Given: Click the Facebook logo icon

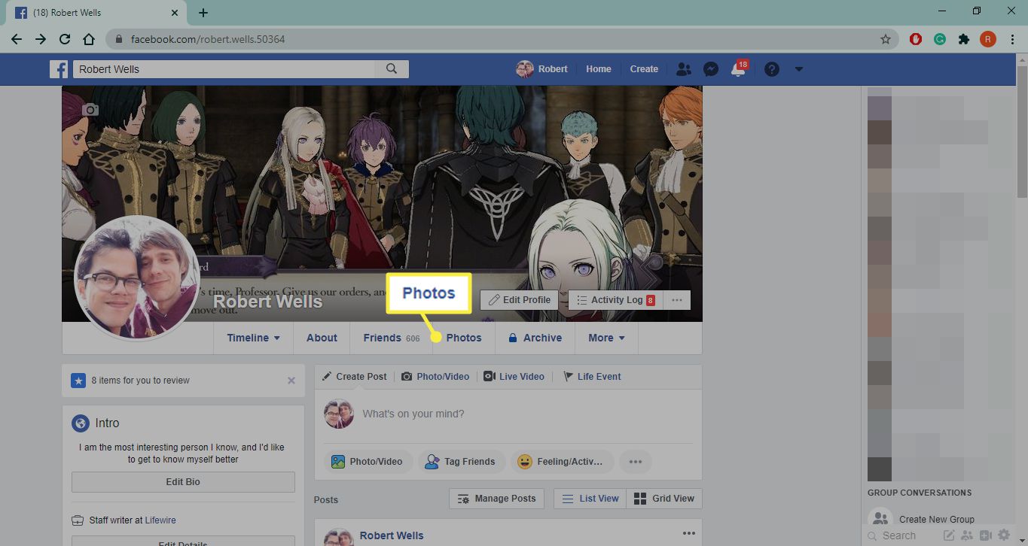Looking at the screenshot, I should [x=59, y=69].
